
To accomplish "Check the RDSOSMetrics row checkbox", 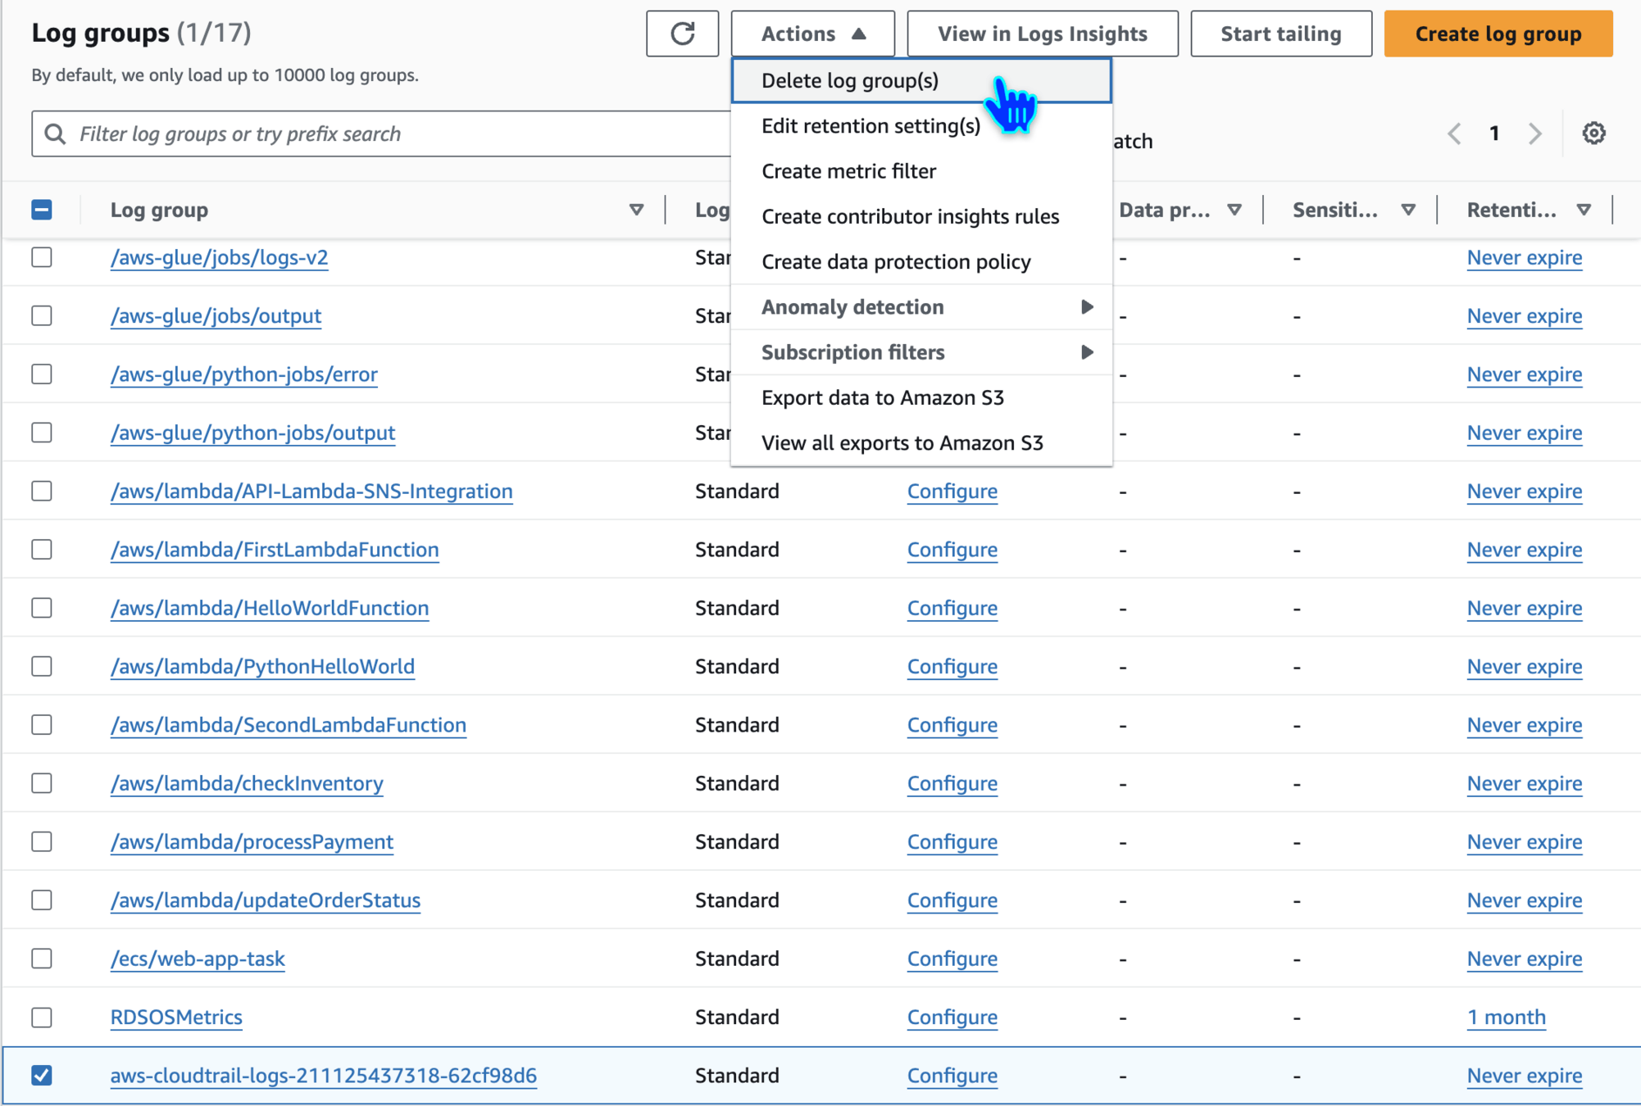I will 42,1017.
